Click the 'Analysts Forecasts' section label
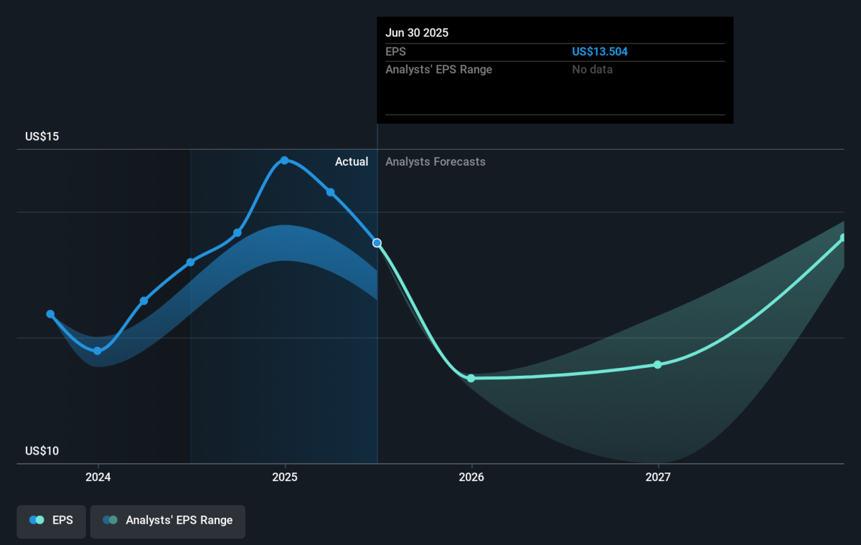Screen dimensions: 861x545 436,162
